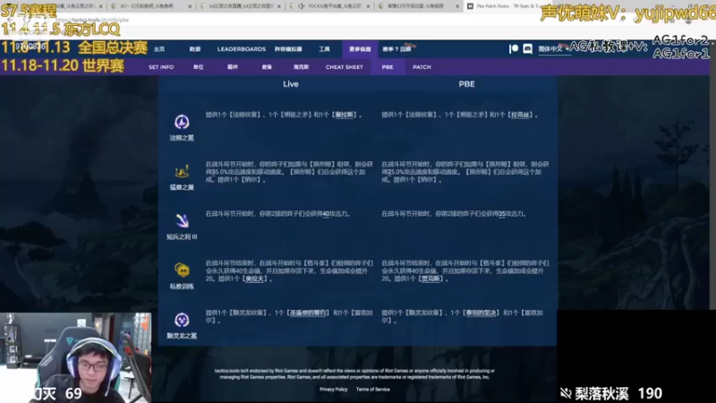Select the PBE sub-tab

tap(388, 67)
